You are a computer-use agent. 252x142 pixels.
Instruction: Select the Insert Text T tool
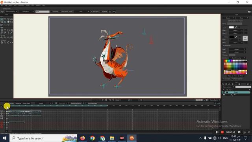point(8,32)
